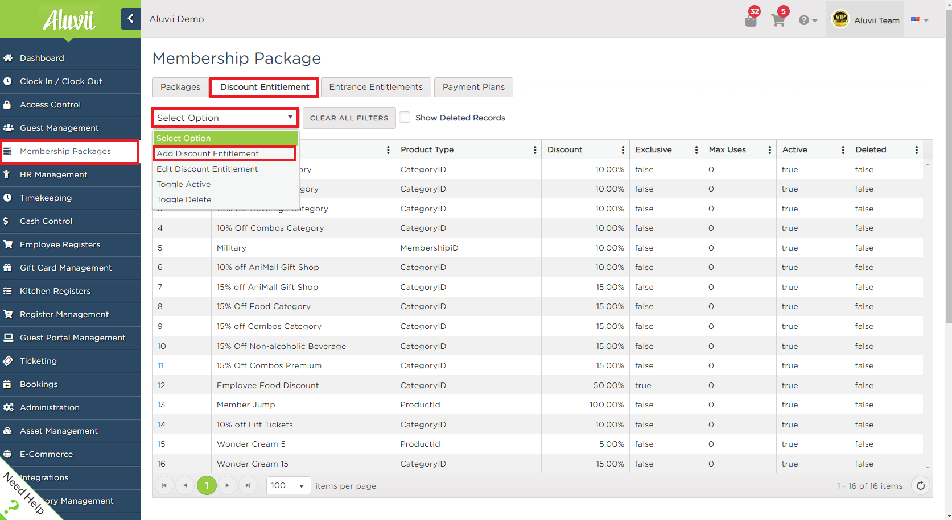This screenshot has height=520, width=952.
Task: Open Product Type column menu
Action: click(535, 150)
